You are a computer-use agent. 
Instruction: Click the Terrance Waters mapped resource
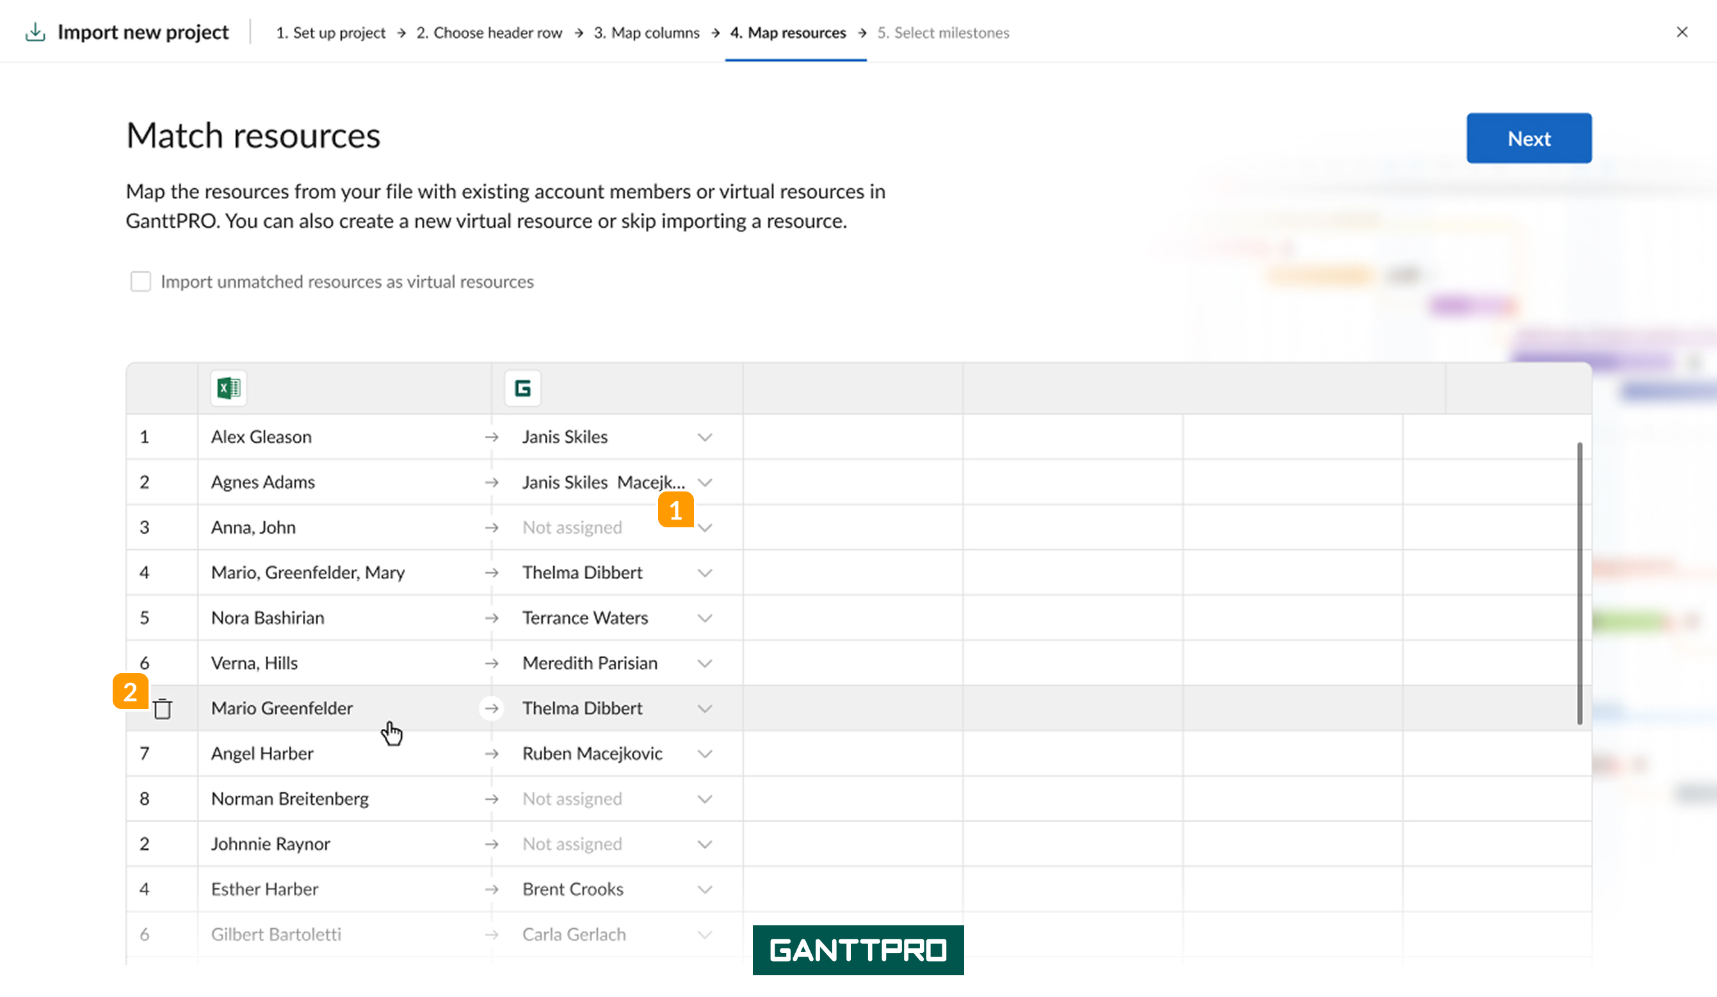585,618
